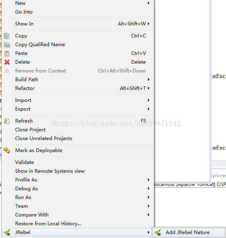The width and height of the screenshot is (226, 238).
Task: Click the Paste clipboard icon
Action: coord(7,53)
